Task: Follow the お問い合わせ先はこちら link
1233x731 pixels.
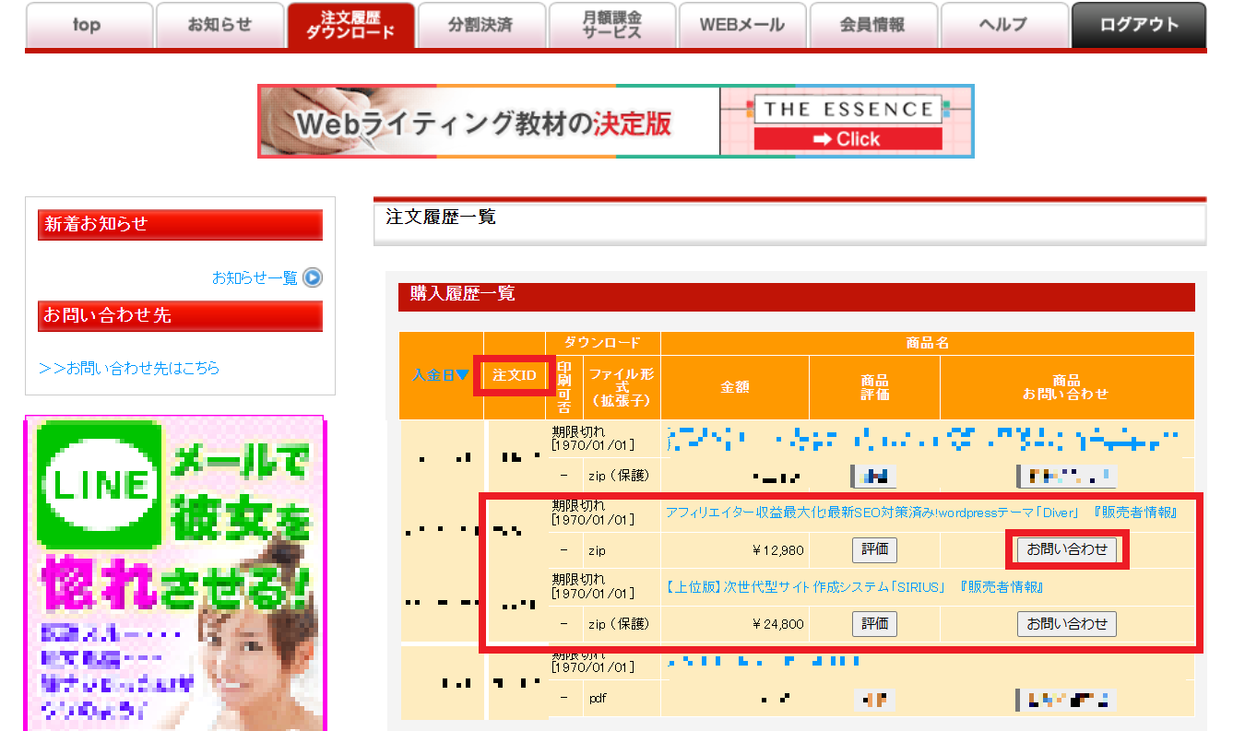Action: pyautogui.click(x=129, y=368)
